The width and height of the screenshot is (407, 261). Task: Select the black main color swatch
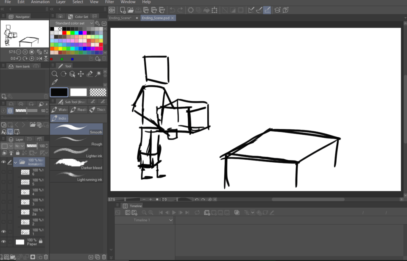tap(59, 92)
